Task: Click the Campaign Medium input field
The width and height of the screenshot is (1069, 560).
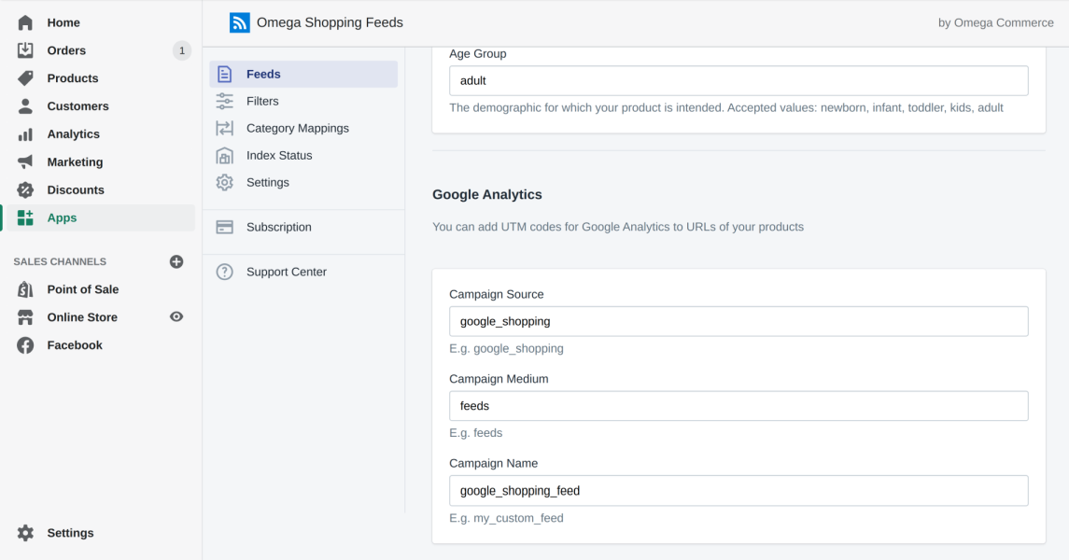Action: pos(738,406)
